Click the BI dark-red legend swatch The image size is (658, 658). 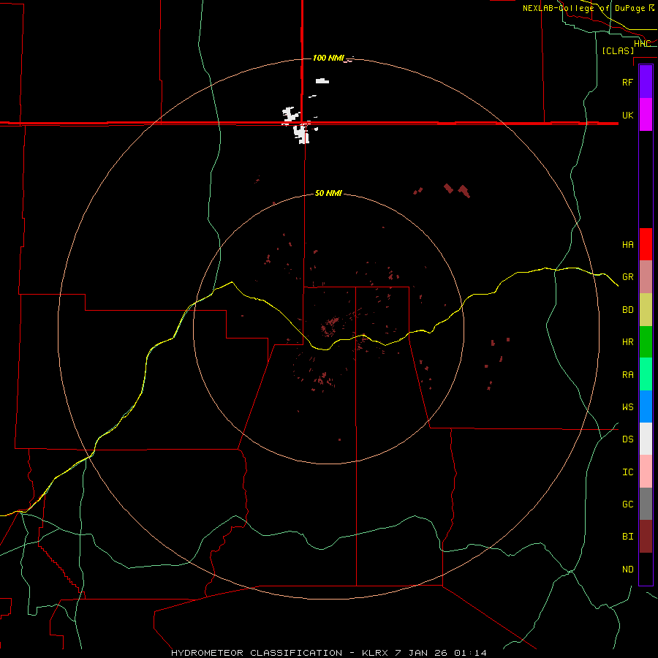[646, 537]
